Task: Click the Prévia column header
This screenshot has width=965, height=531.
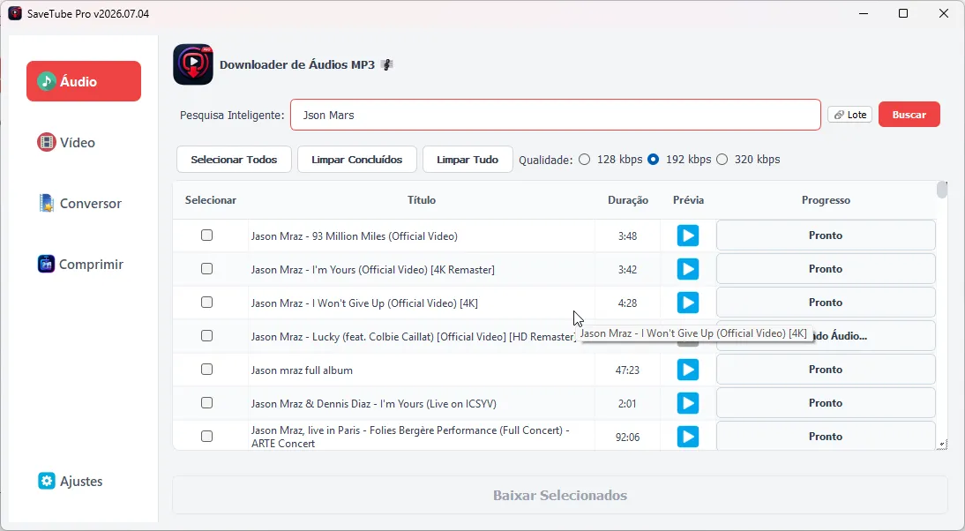Action: click(x=688, y=200)
